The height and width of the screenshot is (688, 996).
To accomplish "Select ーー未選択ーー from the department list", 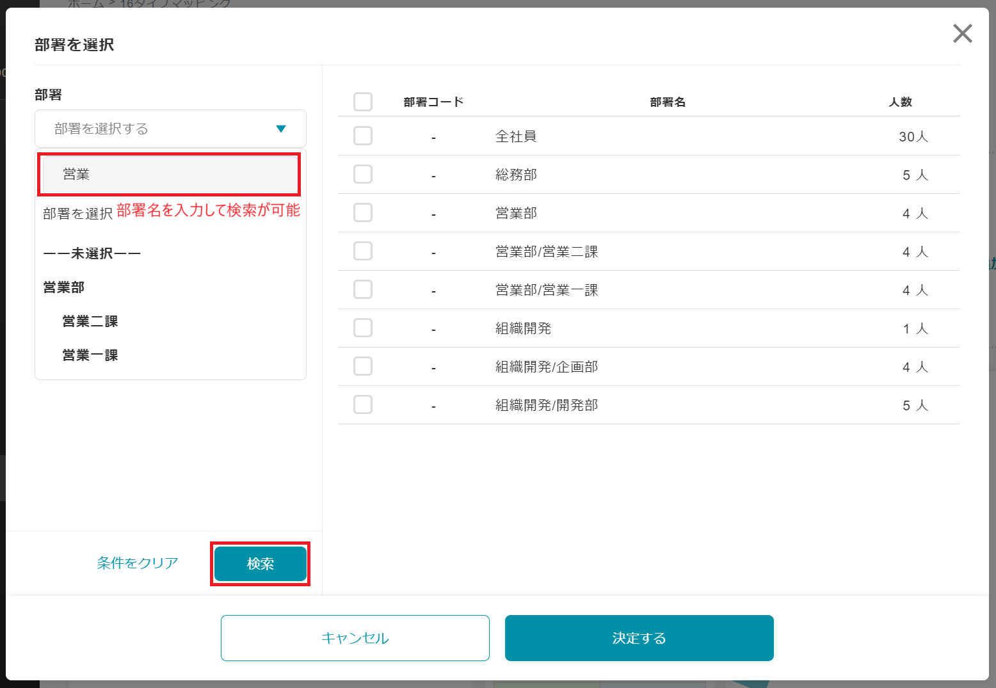I will click(91, 253).
